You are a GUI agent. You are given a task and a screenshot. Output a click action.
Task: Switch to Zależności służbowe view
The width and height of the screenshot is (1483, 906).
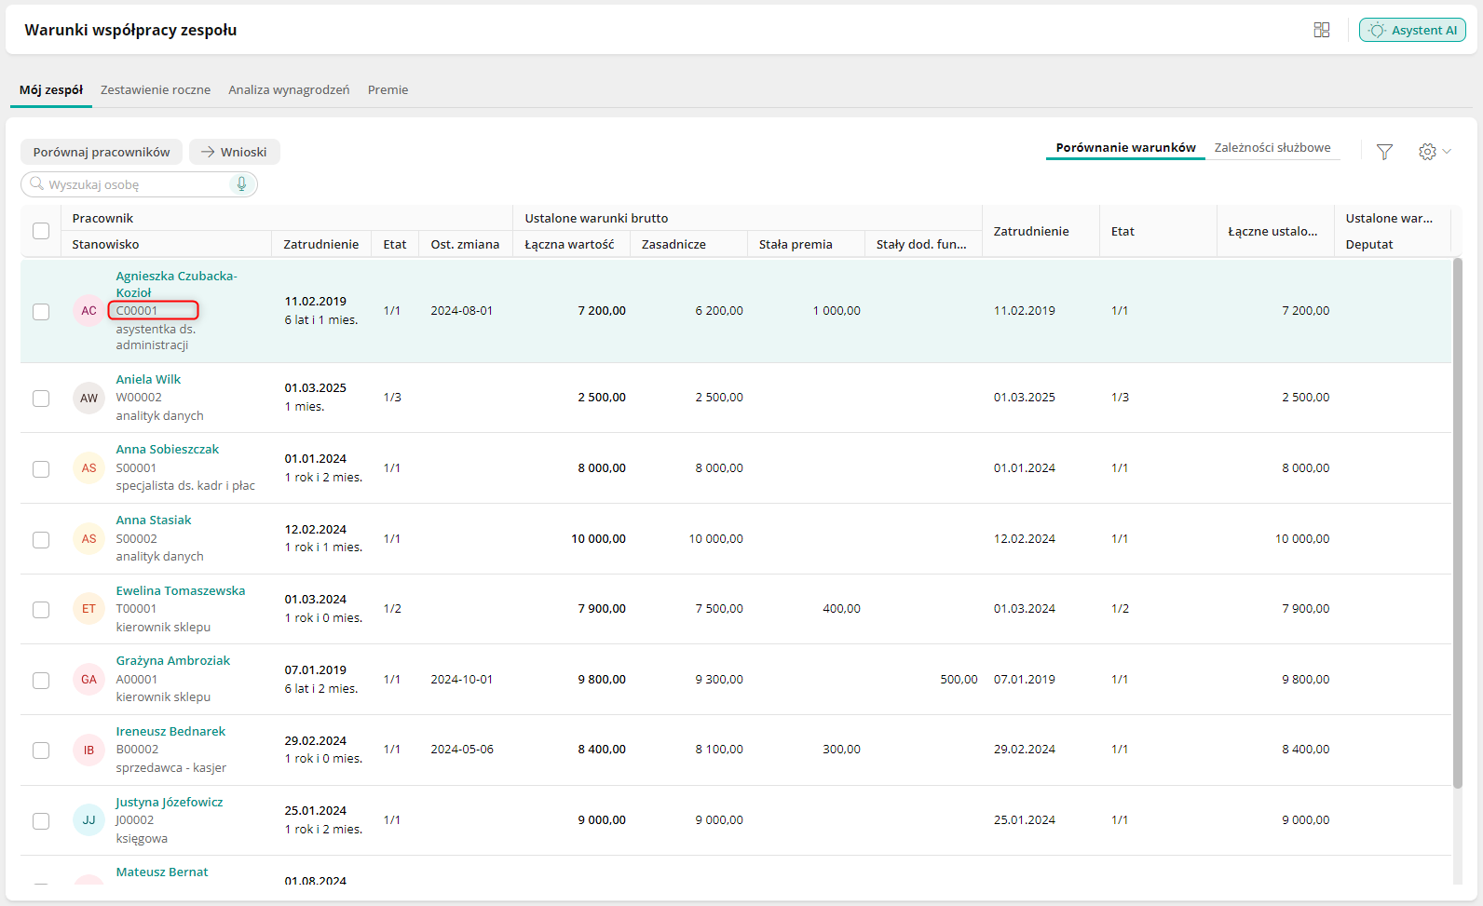pos(1272,148)
